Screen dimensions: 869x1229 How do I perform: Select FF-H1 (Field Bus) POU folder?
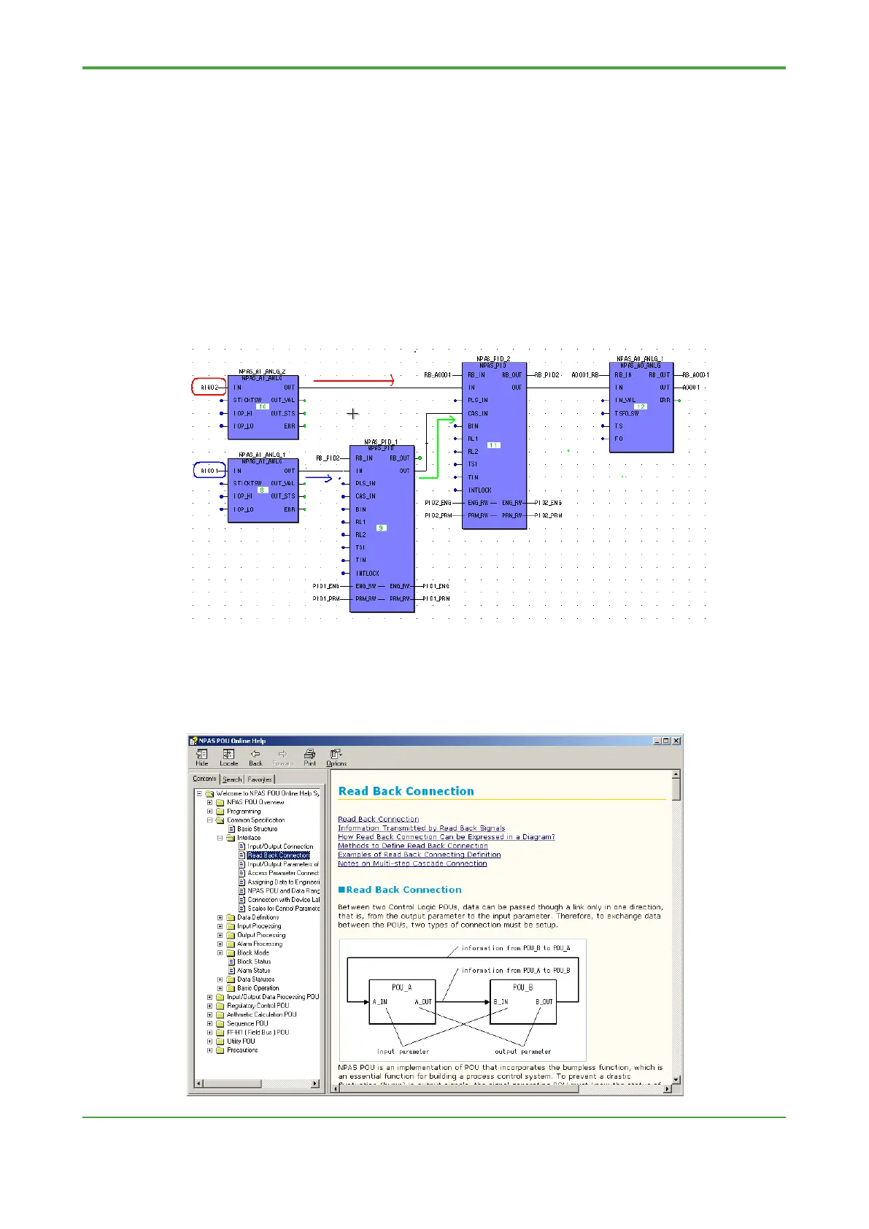258,1032
